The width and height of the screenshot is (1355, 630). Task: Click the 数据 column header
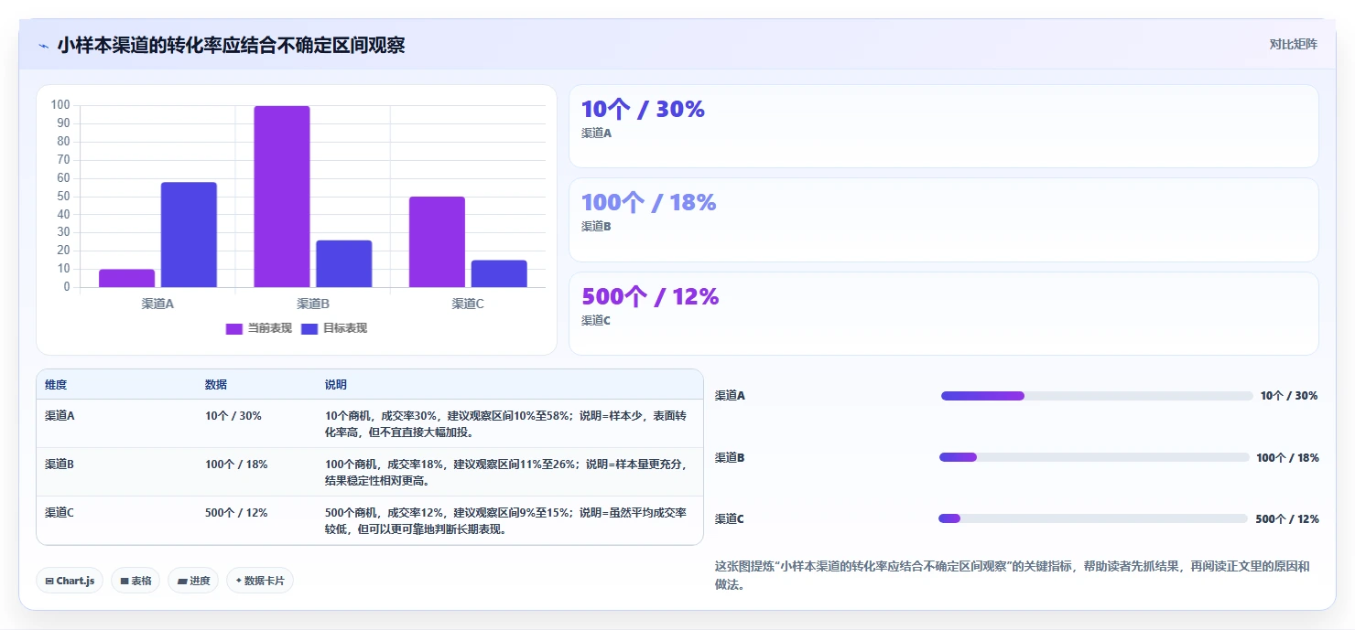pos(216,385)
